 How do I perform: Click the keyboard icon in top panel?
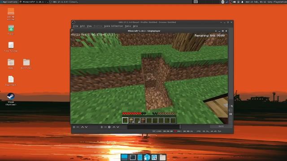click(196, 2)
